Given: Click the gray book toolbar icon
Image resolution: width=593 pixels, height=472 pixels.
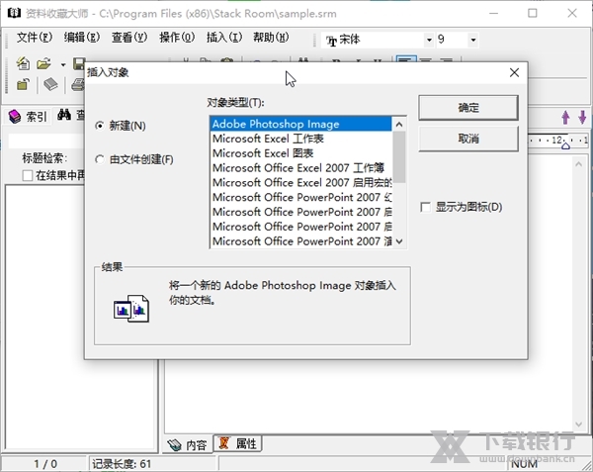Looking at the screenshot, I should (50, 84).
